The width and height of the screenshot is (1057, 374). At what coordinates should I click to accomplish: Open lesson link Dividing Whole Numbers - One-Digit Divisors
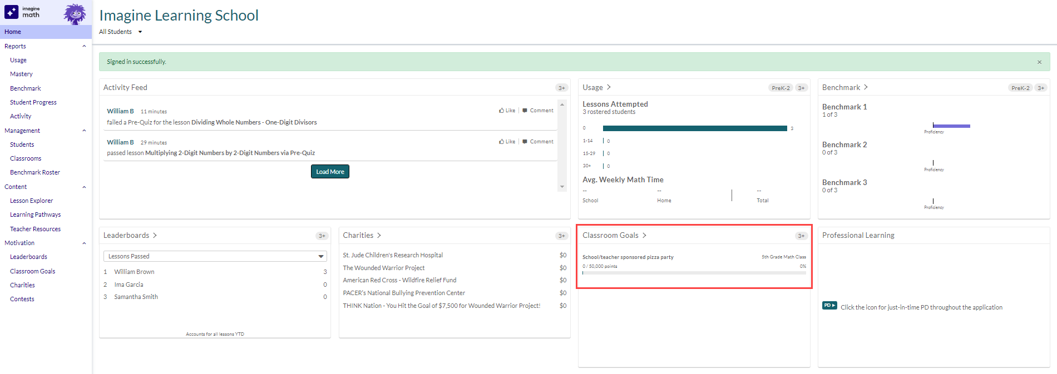[x=254, y=122]
